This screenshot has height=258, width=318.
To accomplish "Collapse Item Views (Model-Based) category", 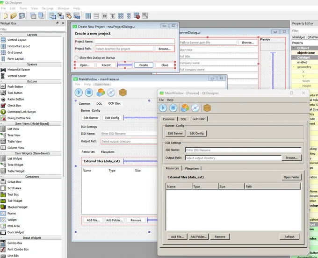I will click(1, 124).
